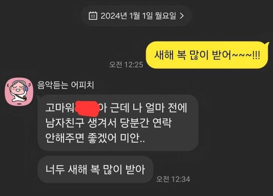Viewport: 273px width, 196px height.
Task: Open the chevron arrow beside 월요일
Action: [182, 16]
